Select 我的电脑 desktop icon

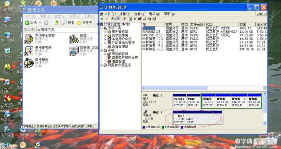click(x=7, y=22)
